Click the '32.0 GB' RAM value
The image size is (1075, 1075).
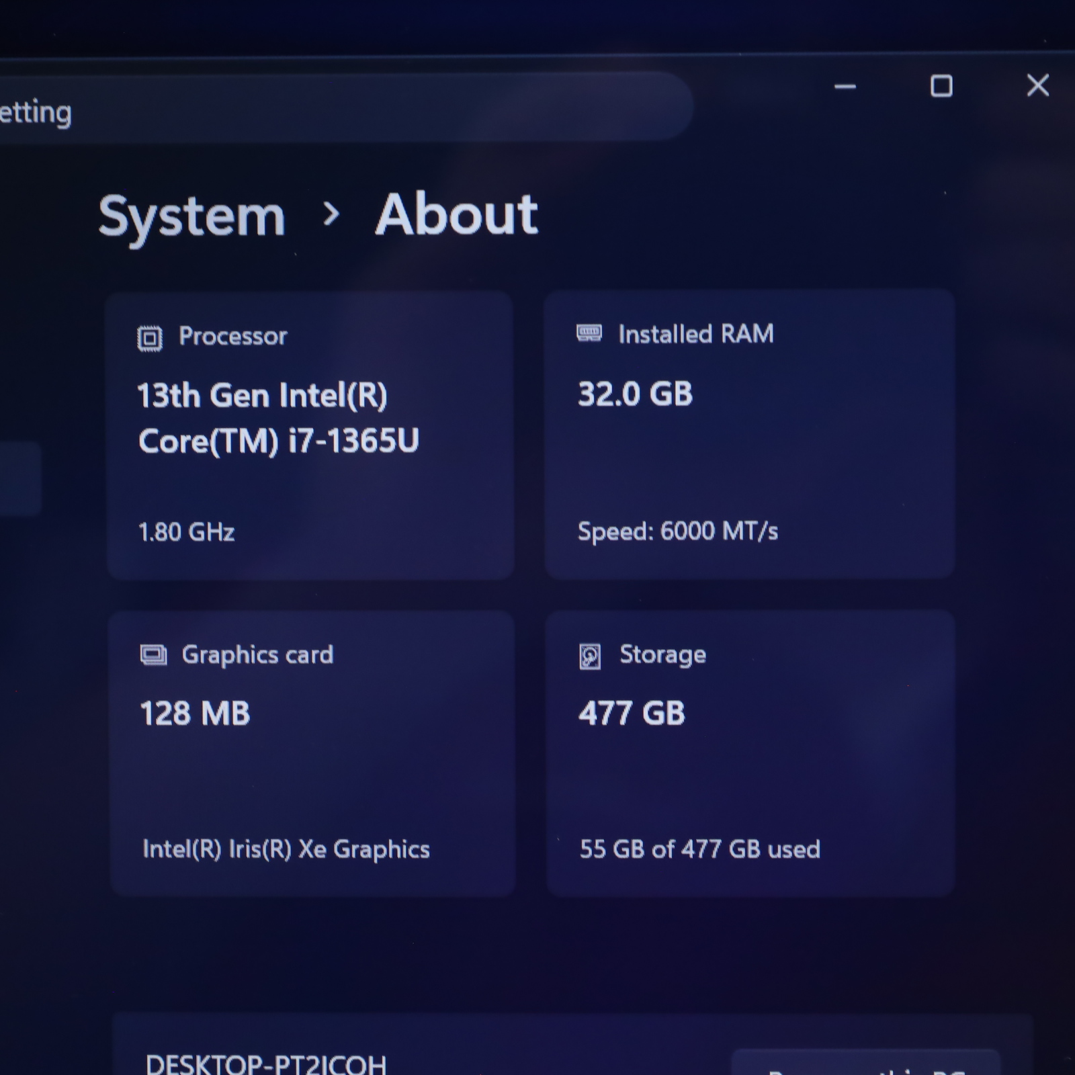tap(636, 394)
